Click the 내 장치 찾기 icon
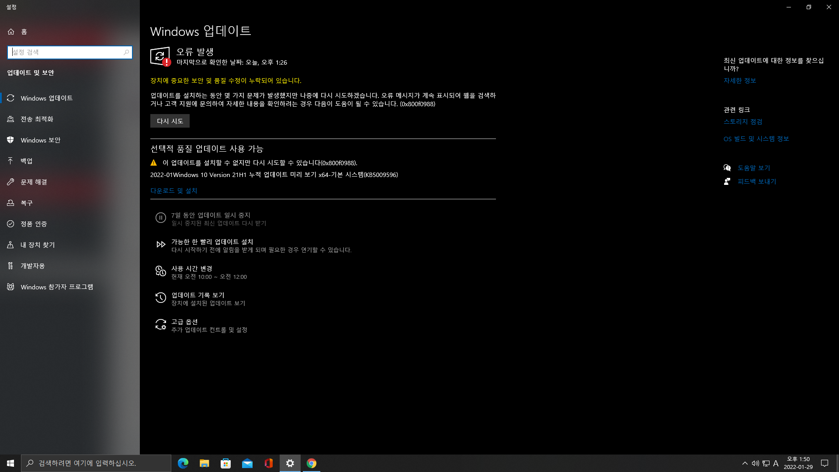This screenshot has width=839, height=472. [x=11, y=245]
